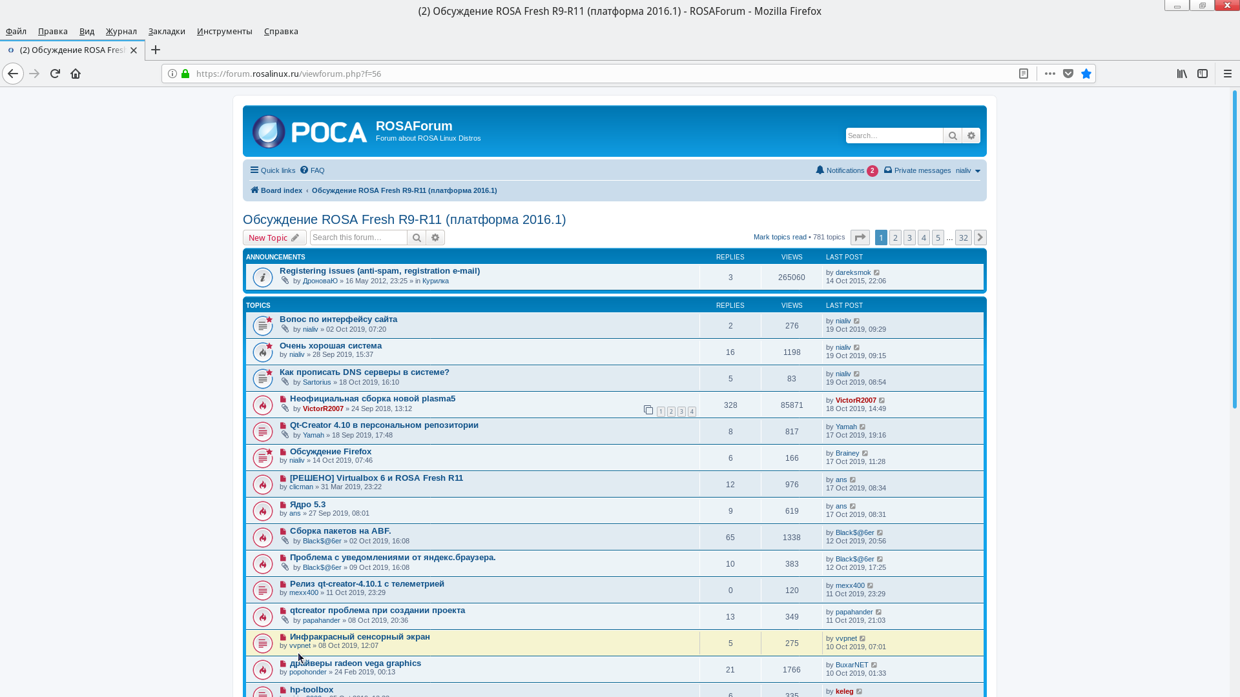Viewport: 1240px width, 697px height.
Task: Toggle reader view icon in address bar
Action: click(x=1024, y=74)
